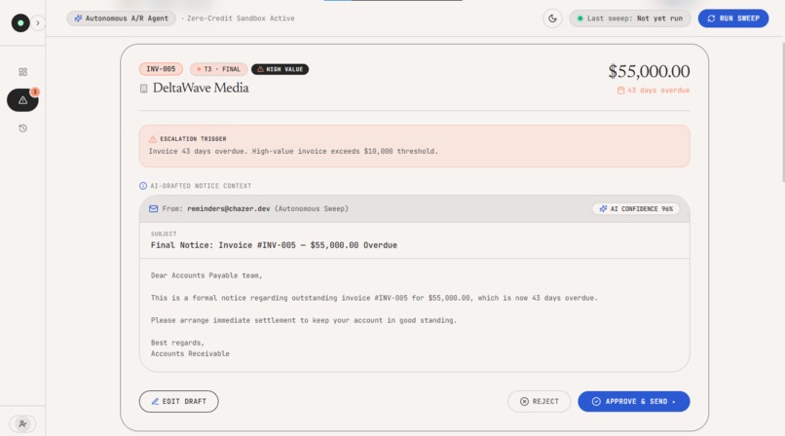Image resolution: width=785 pixels, height=436 pixels.
Task: Click the calendar icon beside 43 days overdue
Action: click(620, 91)
